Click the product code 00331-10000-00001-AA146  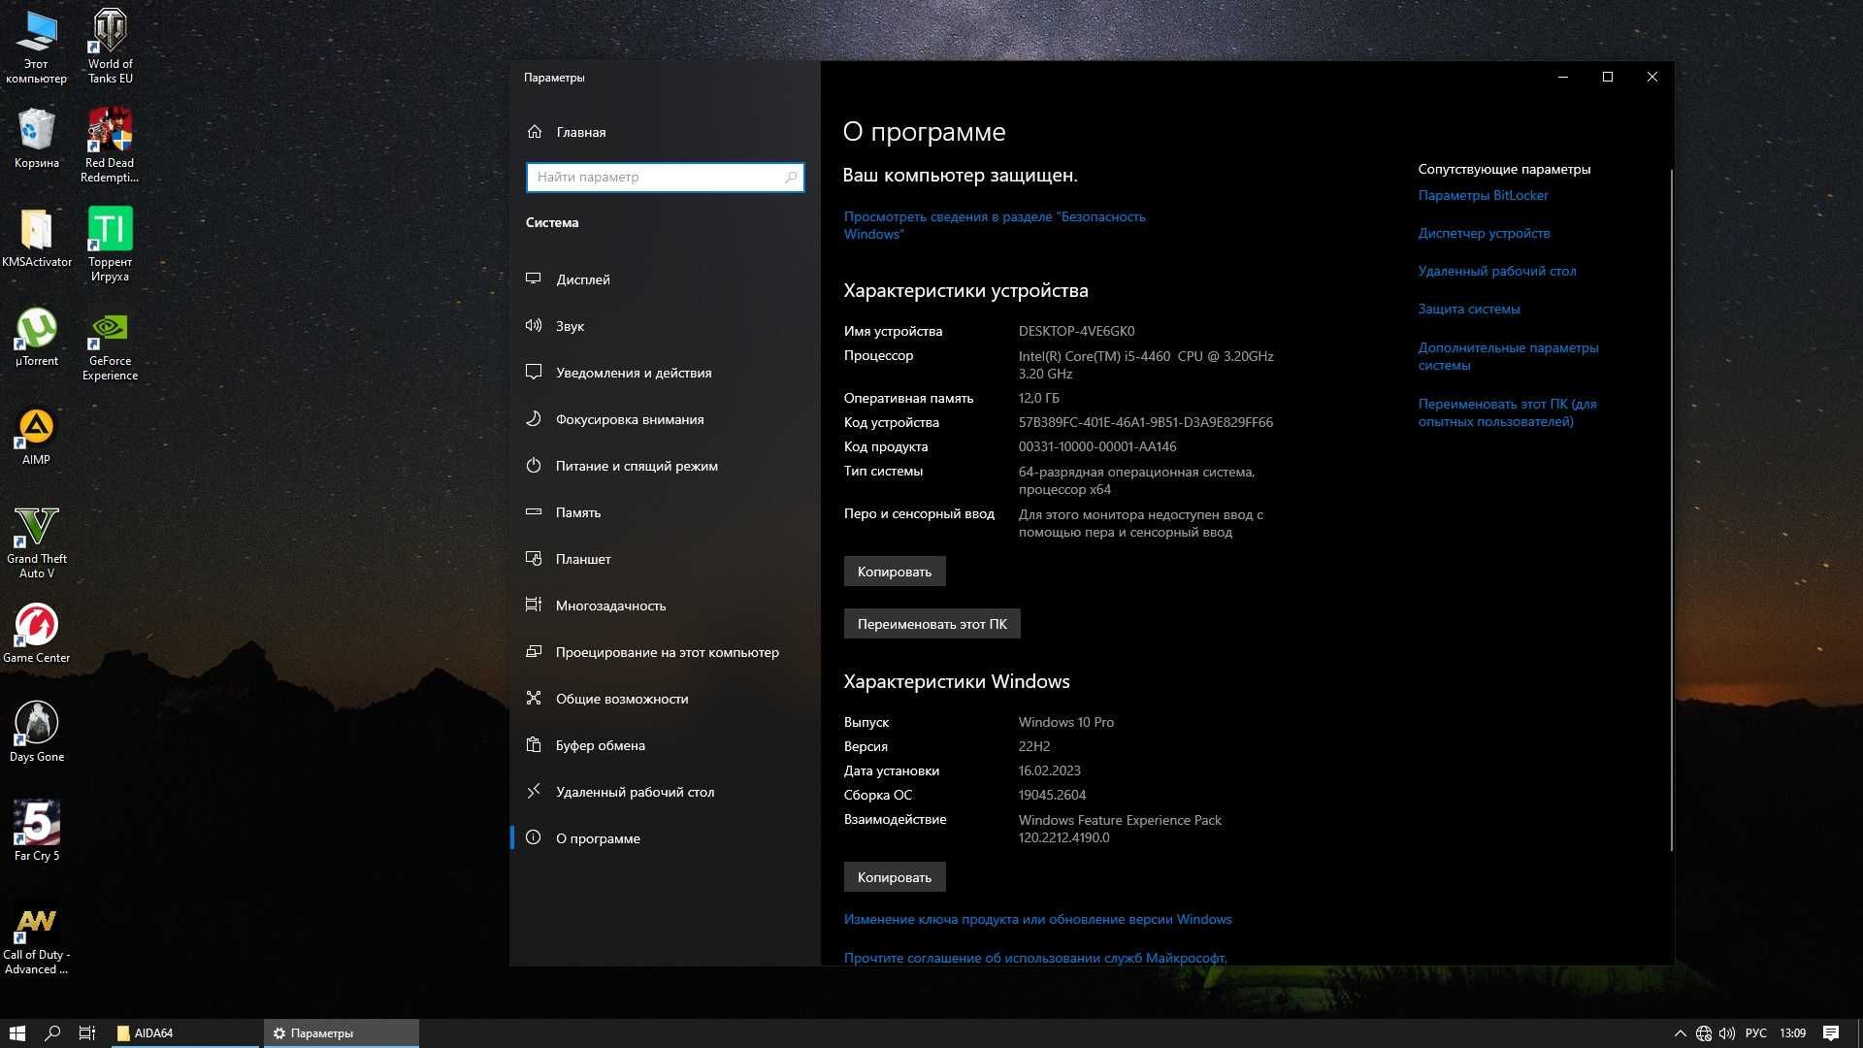click(1096, 446)
